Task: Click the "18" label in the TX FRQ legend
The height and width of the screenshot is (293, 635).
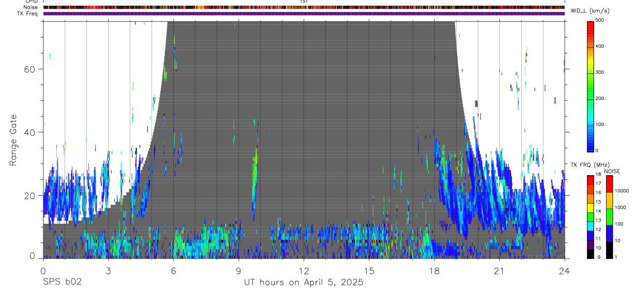Action: [598, 175]
